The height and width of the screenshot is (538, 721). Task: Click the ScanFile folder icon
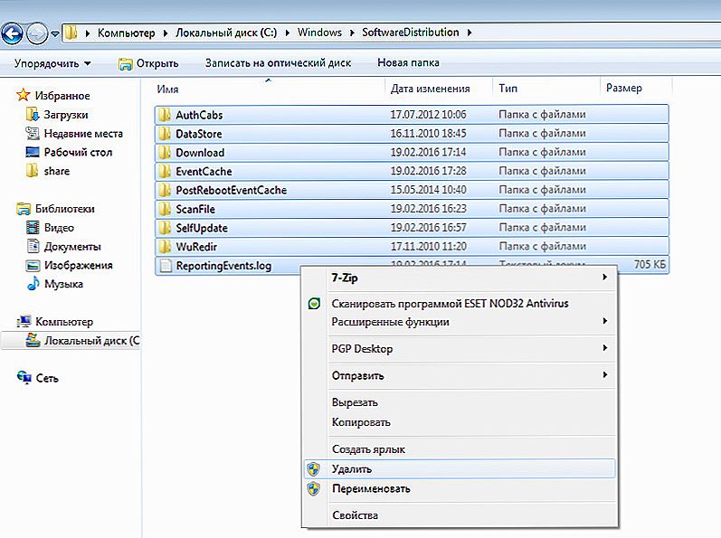point(165,209)
